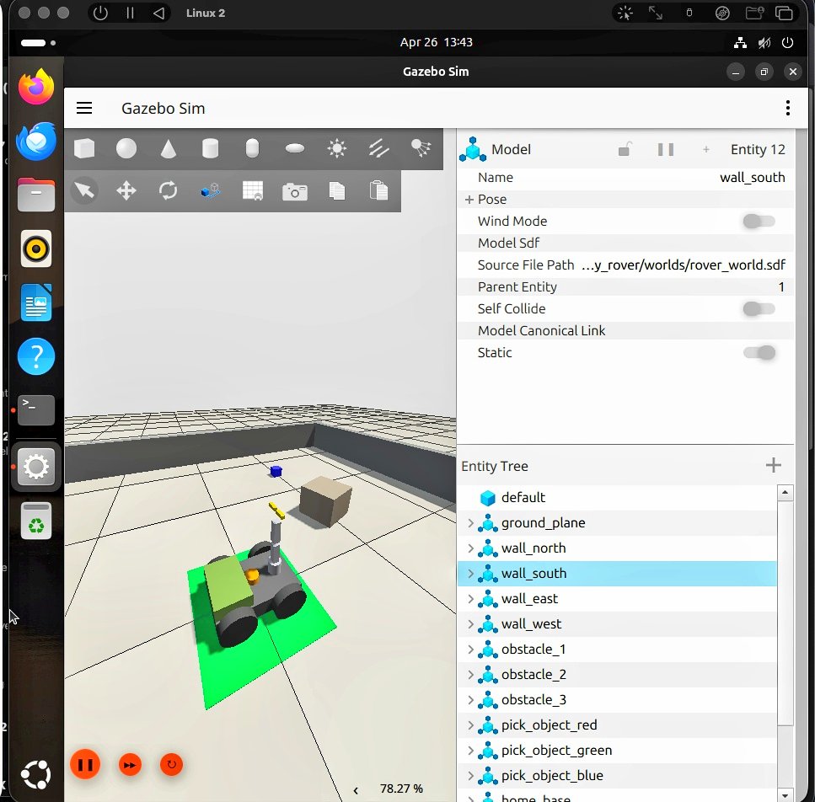The width and height of the screenshot is (815, 802).
Task: Expand the obstacle_3 entity
Action: click(470, 700)
